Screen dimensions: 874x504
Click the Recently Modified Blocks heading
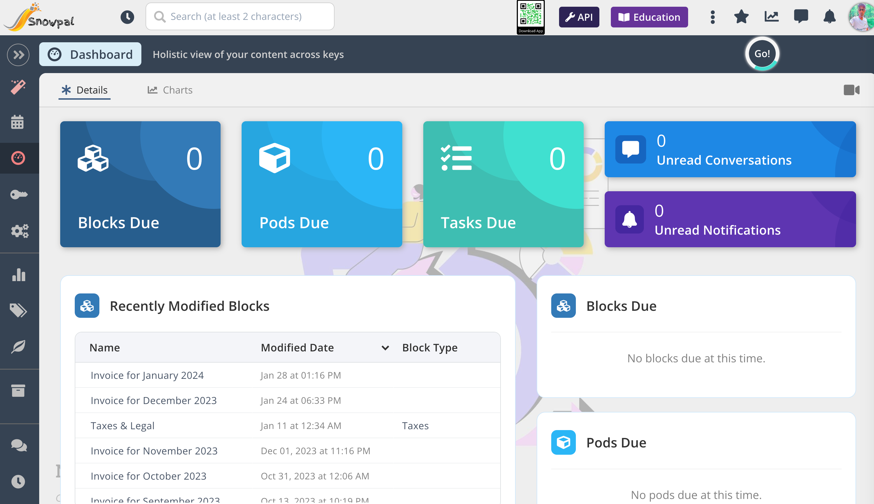[x=190, y=306]
